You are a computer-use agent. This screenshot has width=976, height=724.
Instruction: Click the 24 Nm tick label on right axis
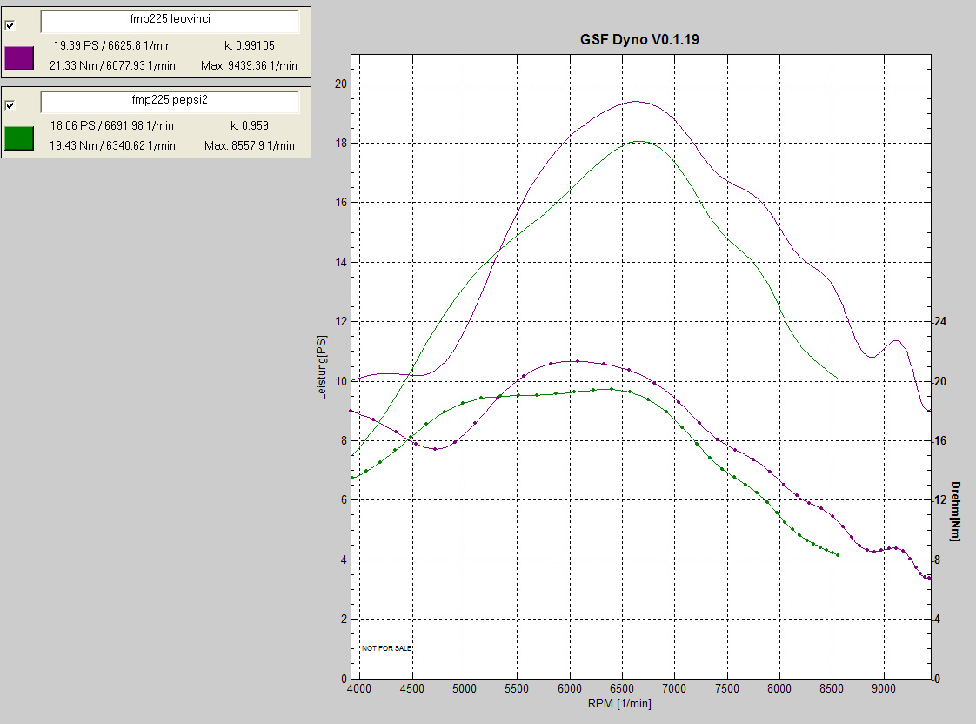pos(939,322)
